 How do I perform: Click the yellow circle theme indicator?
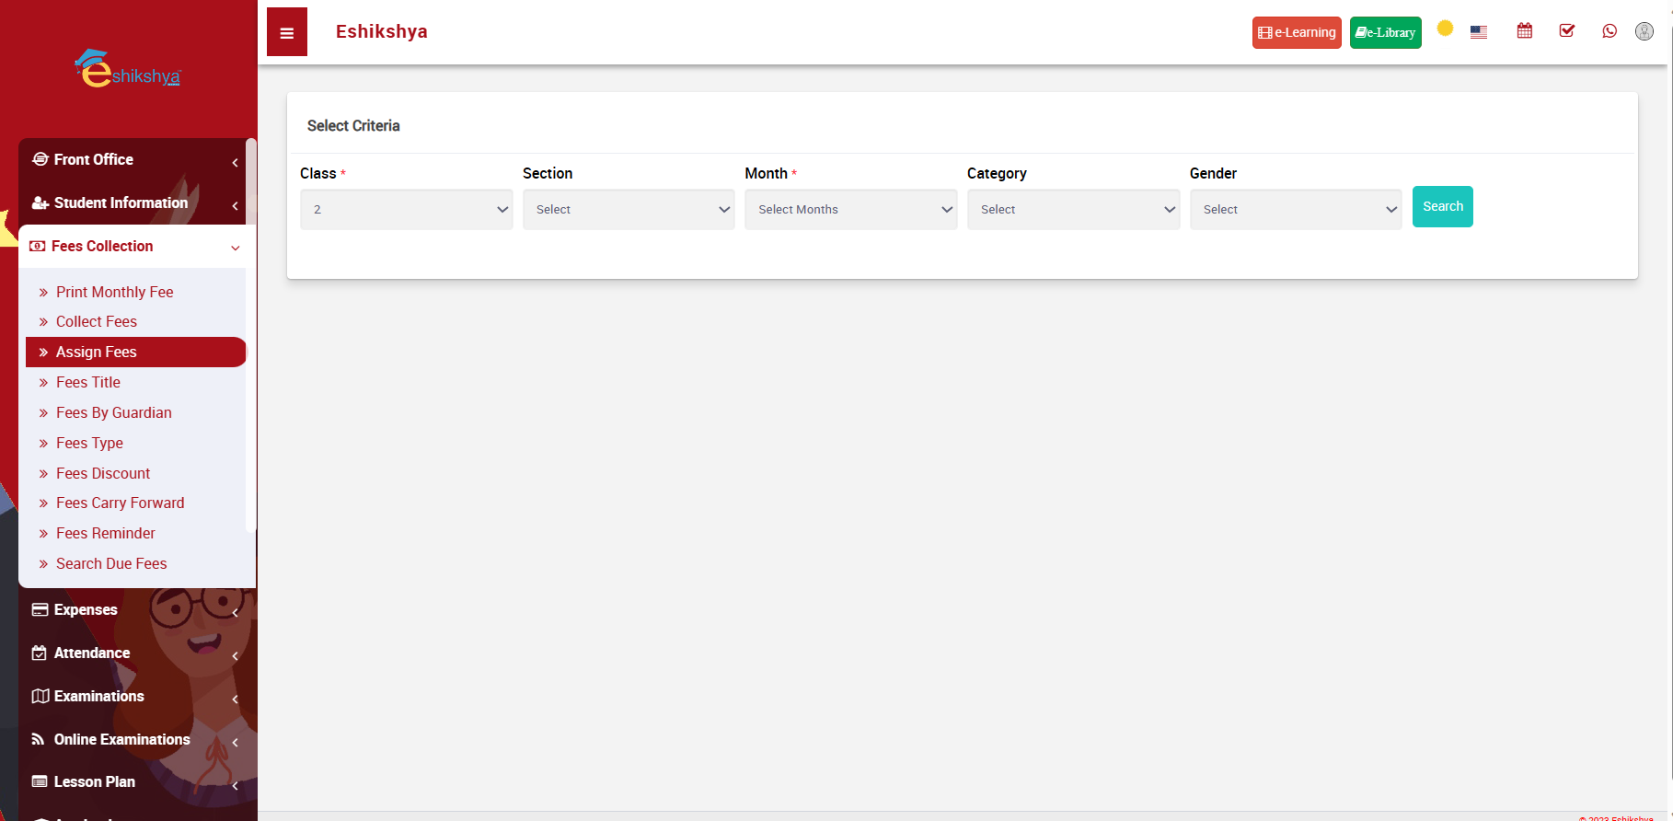1445,29
